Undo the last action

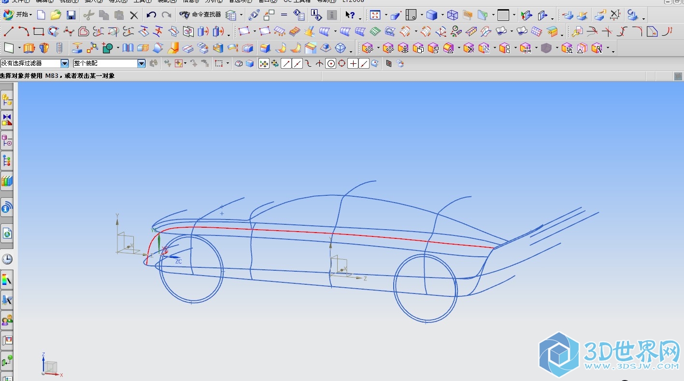151,15
